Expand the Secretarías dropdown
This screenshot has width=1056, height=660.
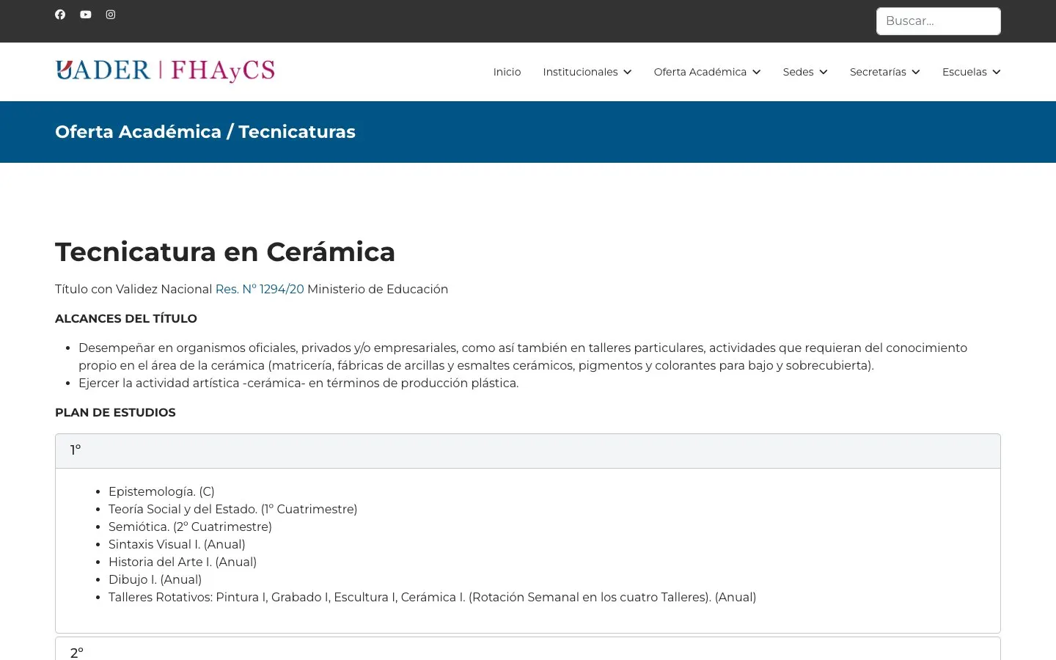coord(885,72)
